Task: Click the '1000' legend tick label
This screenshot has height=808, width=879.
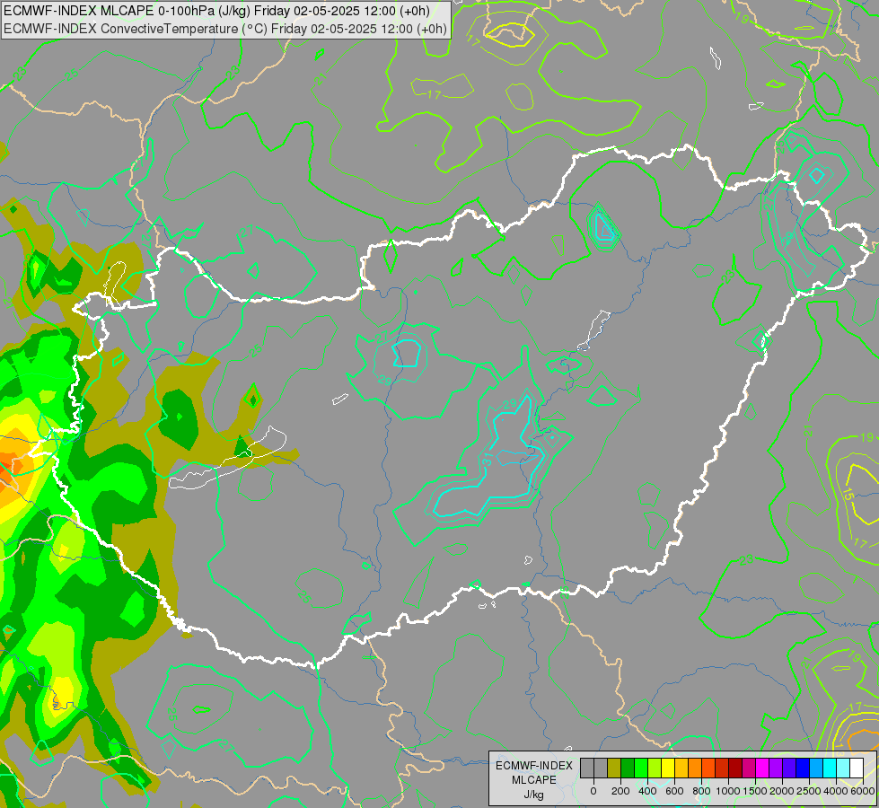Action: tap(728, 791)
